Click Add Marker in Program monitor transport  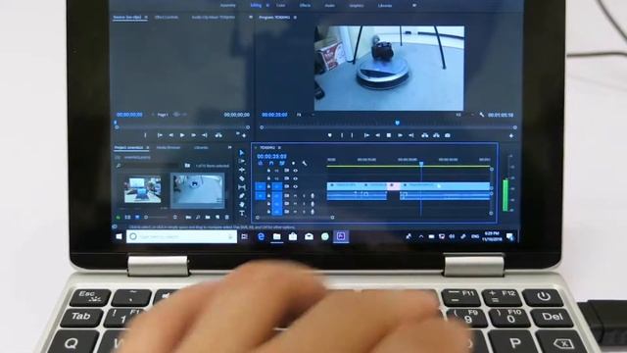(x=329, y=135)
